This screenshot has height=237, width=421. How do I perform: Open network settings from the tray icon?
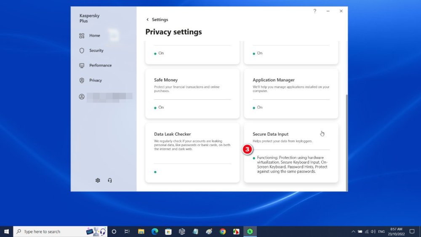click(x=367, y=232)
